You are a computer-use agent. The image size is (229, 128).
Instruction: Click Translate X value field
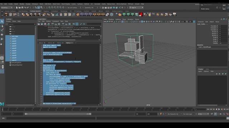tap(223, 26)
